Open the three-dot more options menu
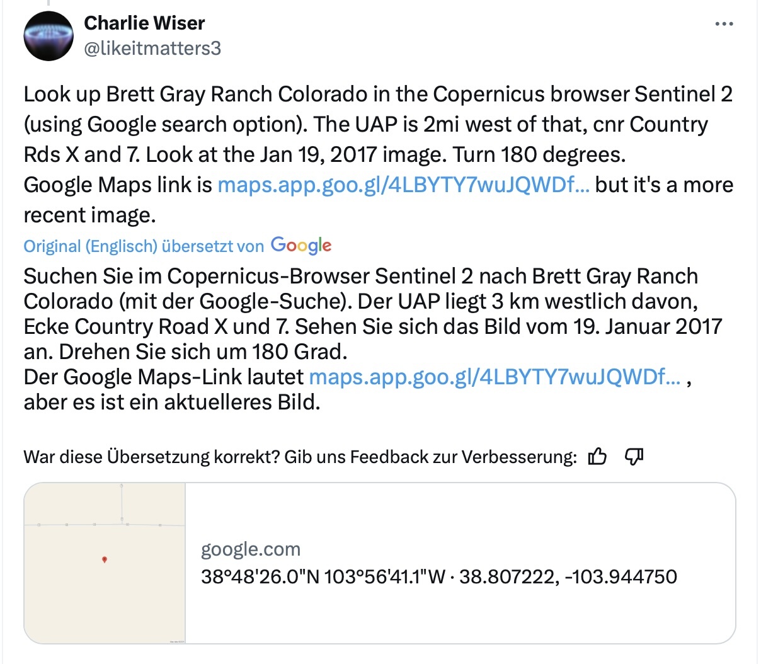Image resolution: width=761 pixels, height=664 pixels. 724,25
